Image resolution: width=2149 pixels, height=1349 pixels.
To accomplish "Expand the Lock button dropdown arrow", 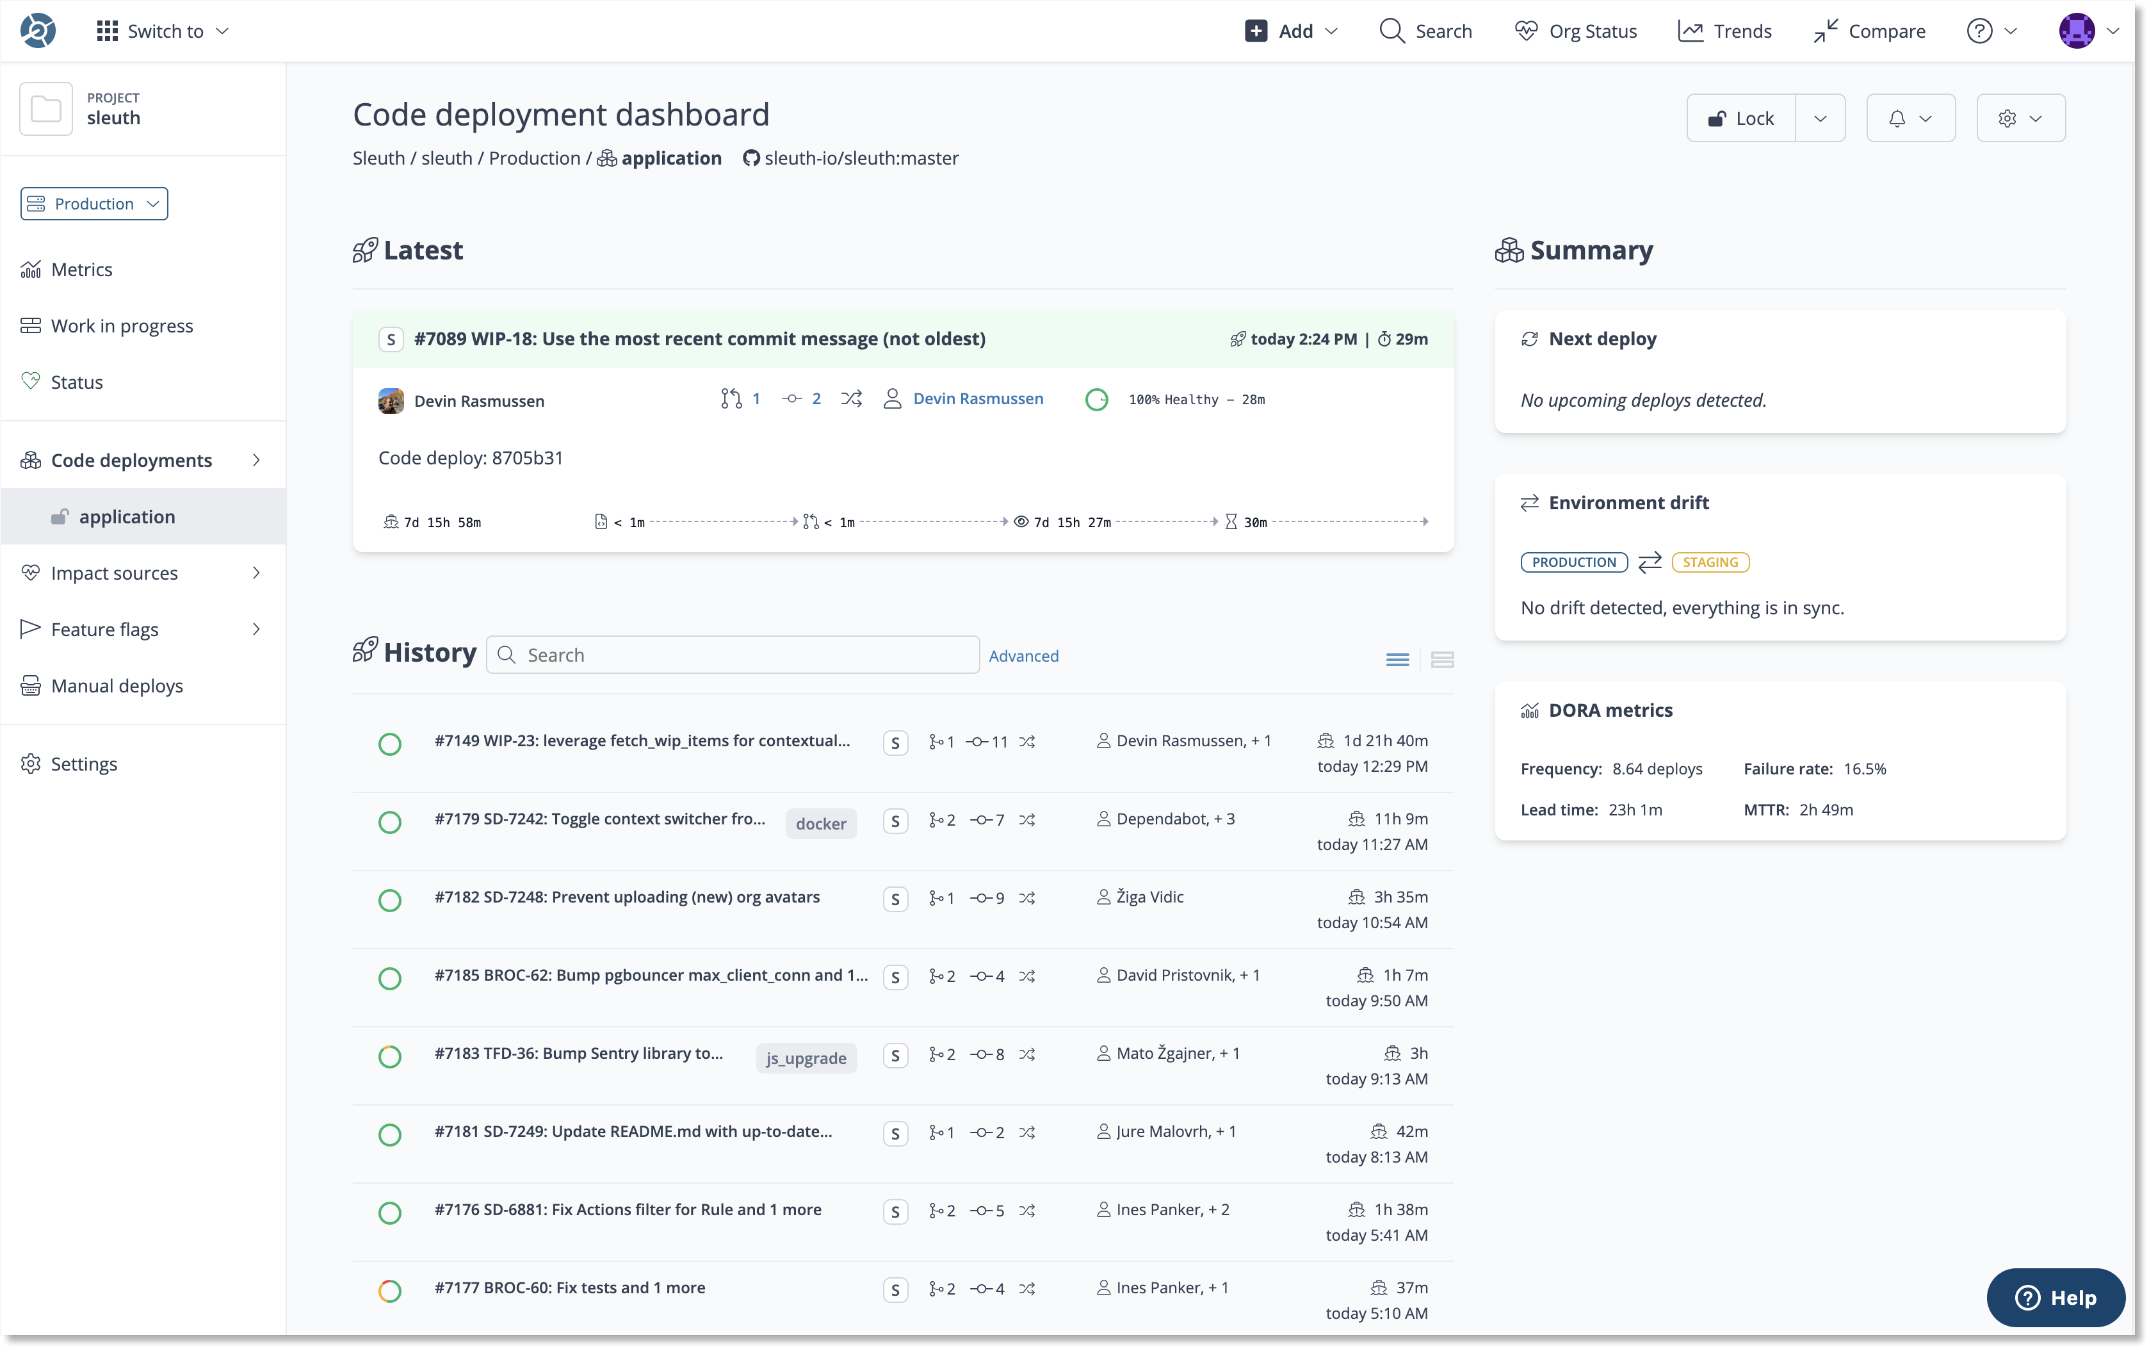I will (1820, 119).
